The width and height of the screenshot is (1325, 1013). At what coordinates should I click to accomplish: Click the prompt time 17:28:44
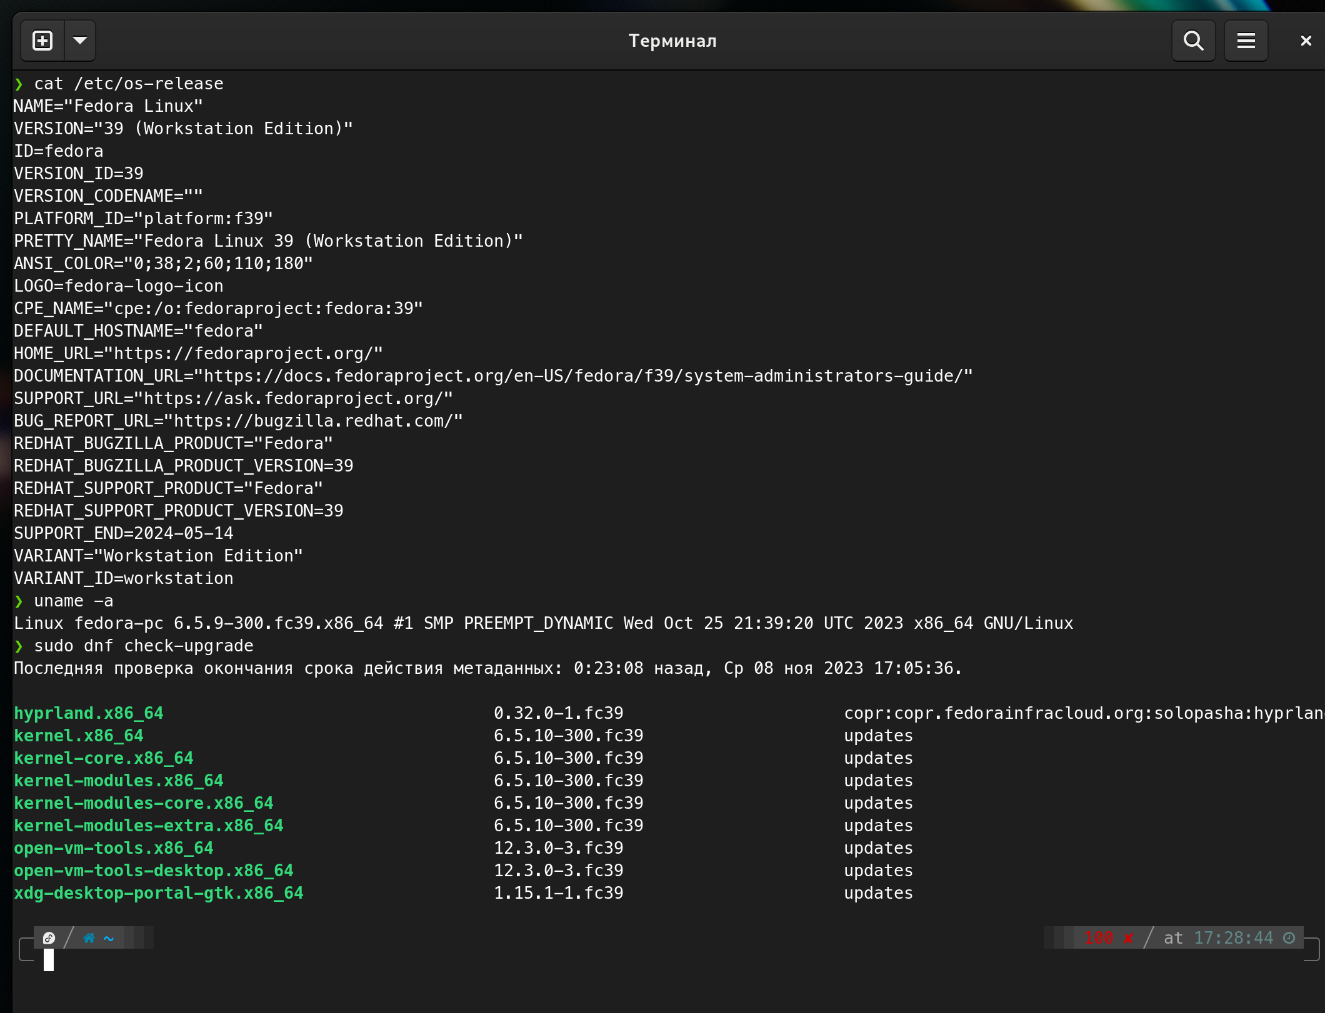coord(1233,937)
